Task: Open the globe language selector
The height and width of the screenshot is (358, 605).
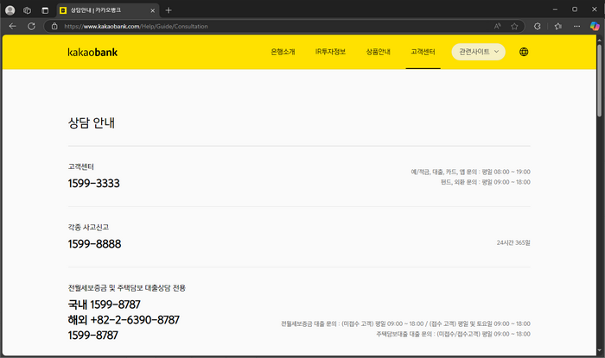Action: (524, 52)
